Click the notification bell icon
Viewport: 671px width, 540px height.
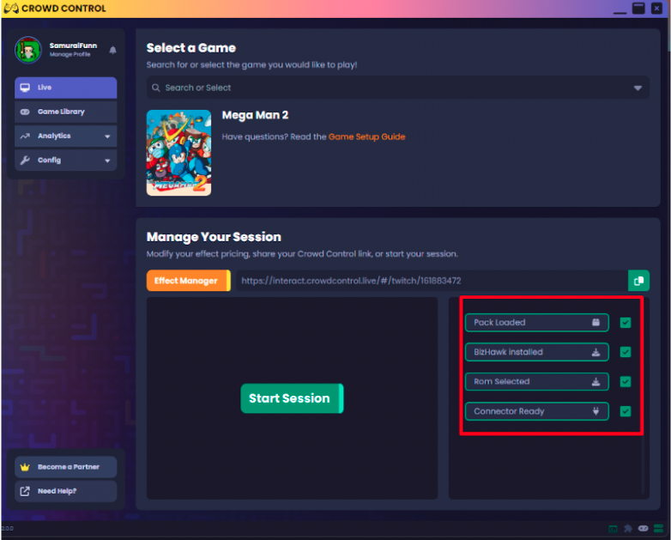[x=112, y=51]
